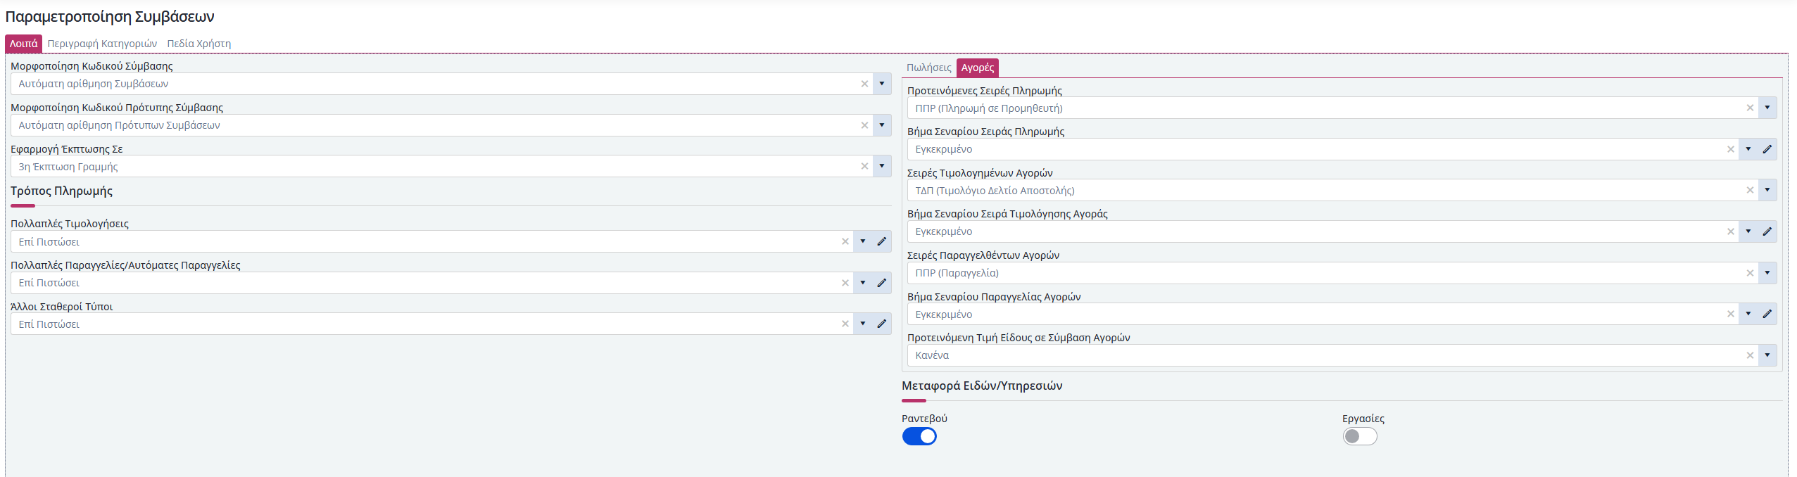Expand Προτεινόμενη Τιμή Είδους σε Σύμβαση Αγορών dropdown
The image size is (1797, 477).
(x=1767, y=355)
